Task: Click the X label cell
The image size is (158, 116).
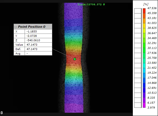Action: tap(19, 32)
